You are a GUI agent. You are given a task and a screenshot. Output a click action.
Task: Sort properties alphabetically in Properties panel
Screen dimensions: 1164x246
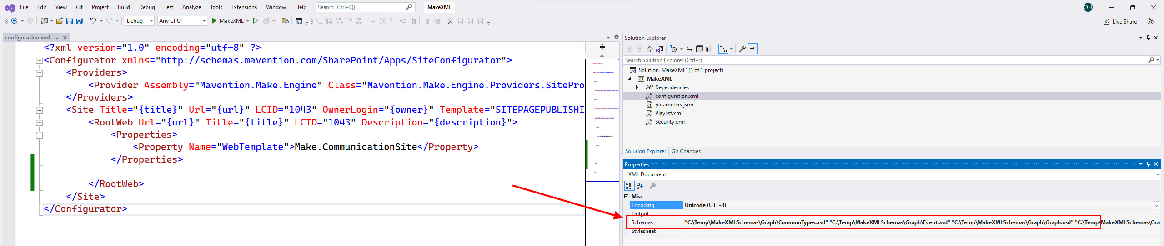[x=640, y=186]
